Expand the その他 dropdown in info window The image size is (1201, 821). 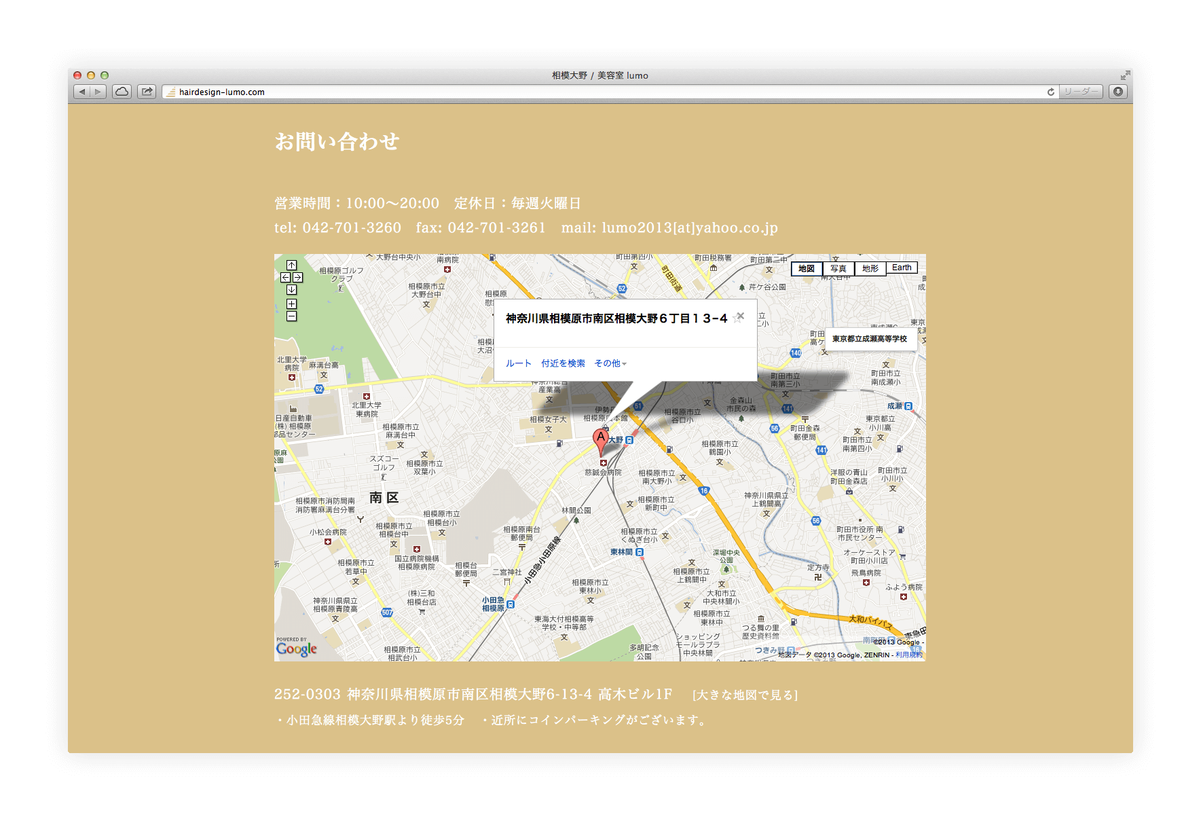coord(610,363)
